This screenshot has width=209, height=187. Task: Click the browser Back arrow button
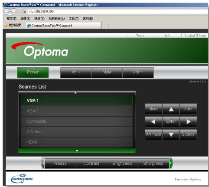tap(7, 12)
